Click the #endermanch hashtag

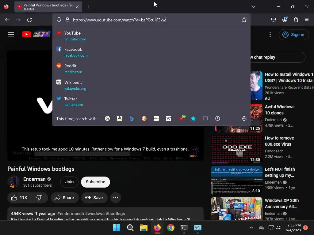click(x=71, y=214)
